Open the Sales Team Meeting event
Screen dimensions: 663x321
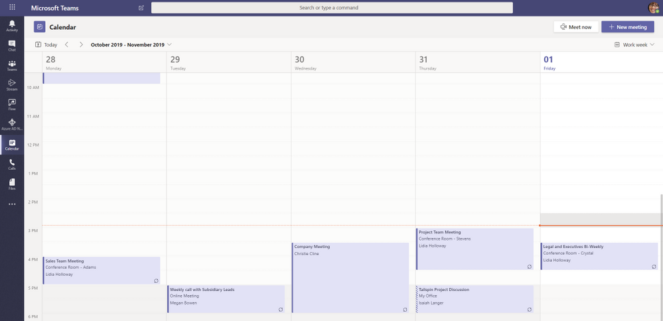tap(102, 271)
